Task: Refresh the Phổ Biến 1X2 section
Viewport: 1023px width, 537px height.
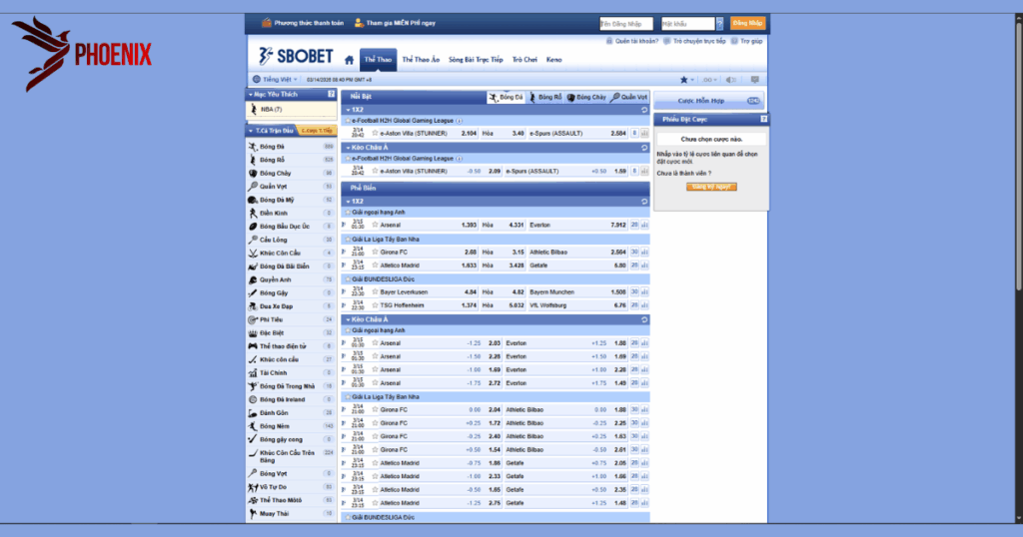Action: point(644,202)
